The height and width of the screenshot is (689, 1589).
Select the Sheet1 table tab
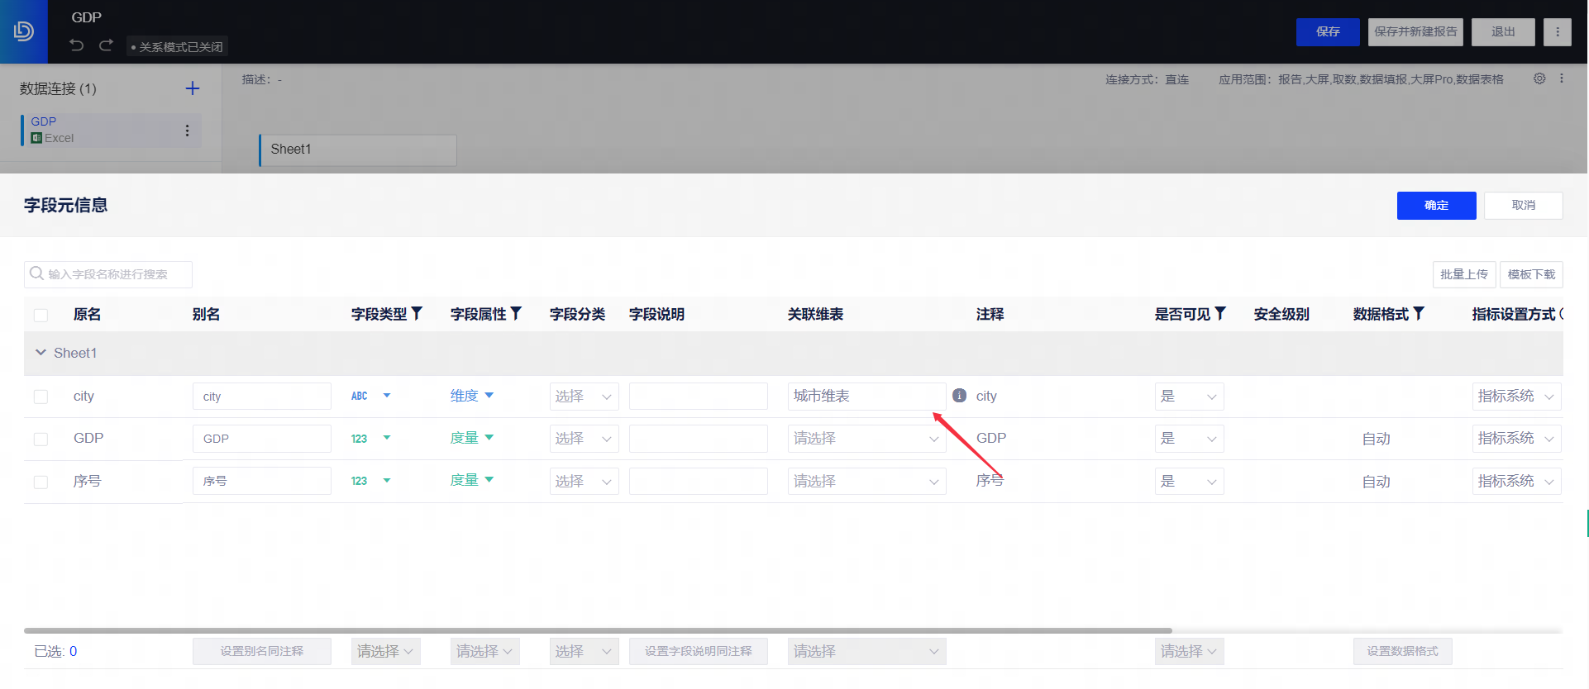click(357, 150)
